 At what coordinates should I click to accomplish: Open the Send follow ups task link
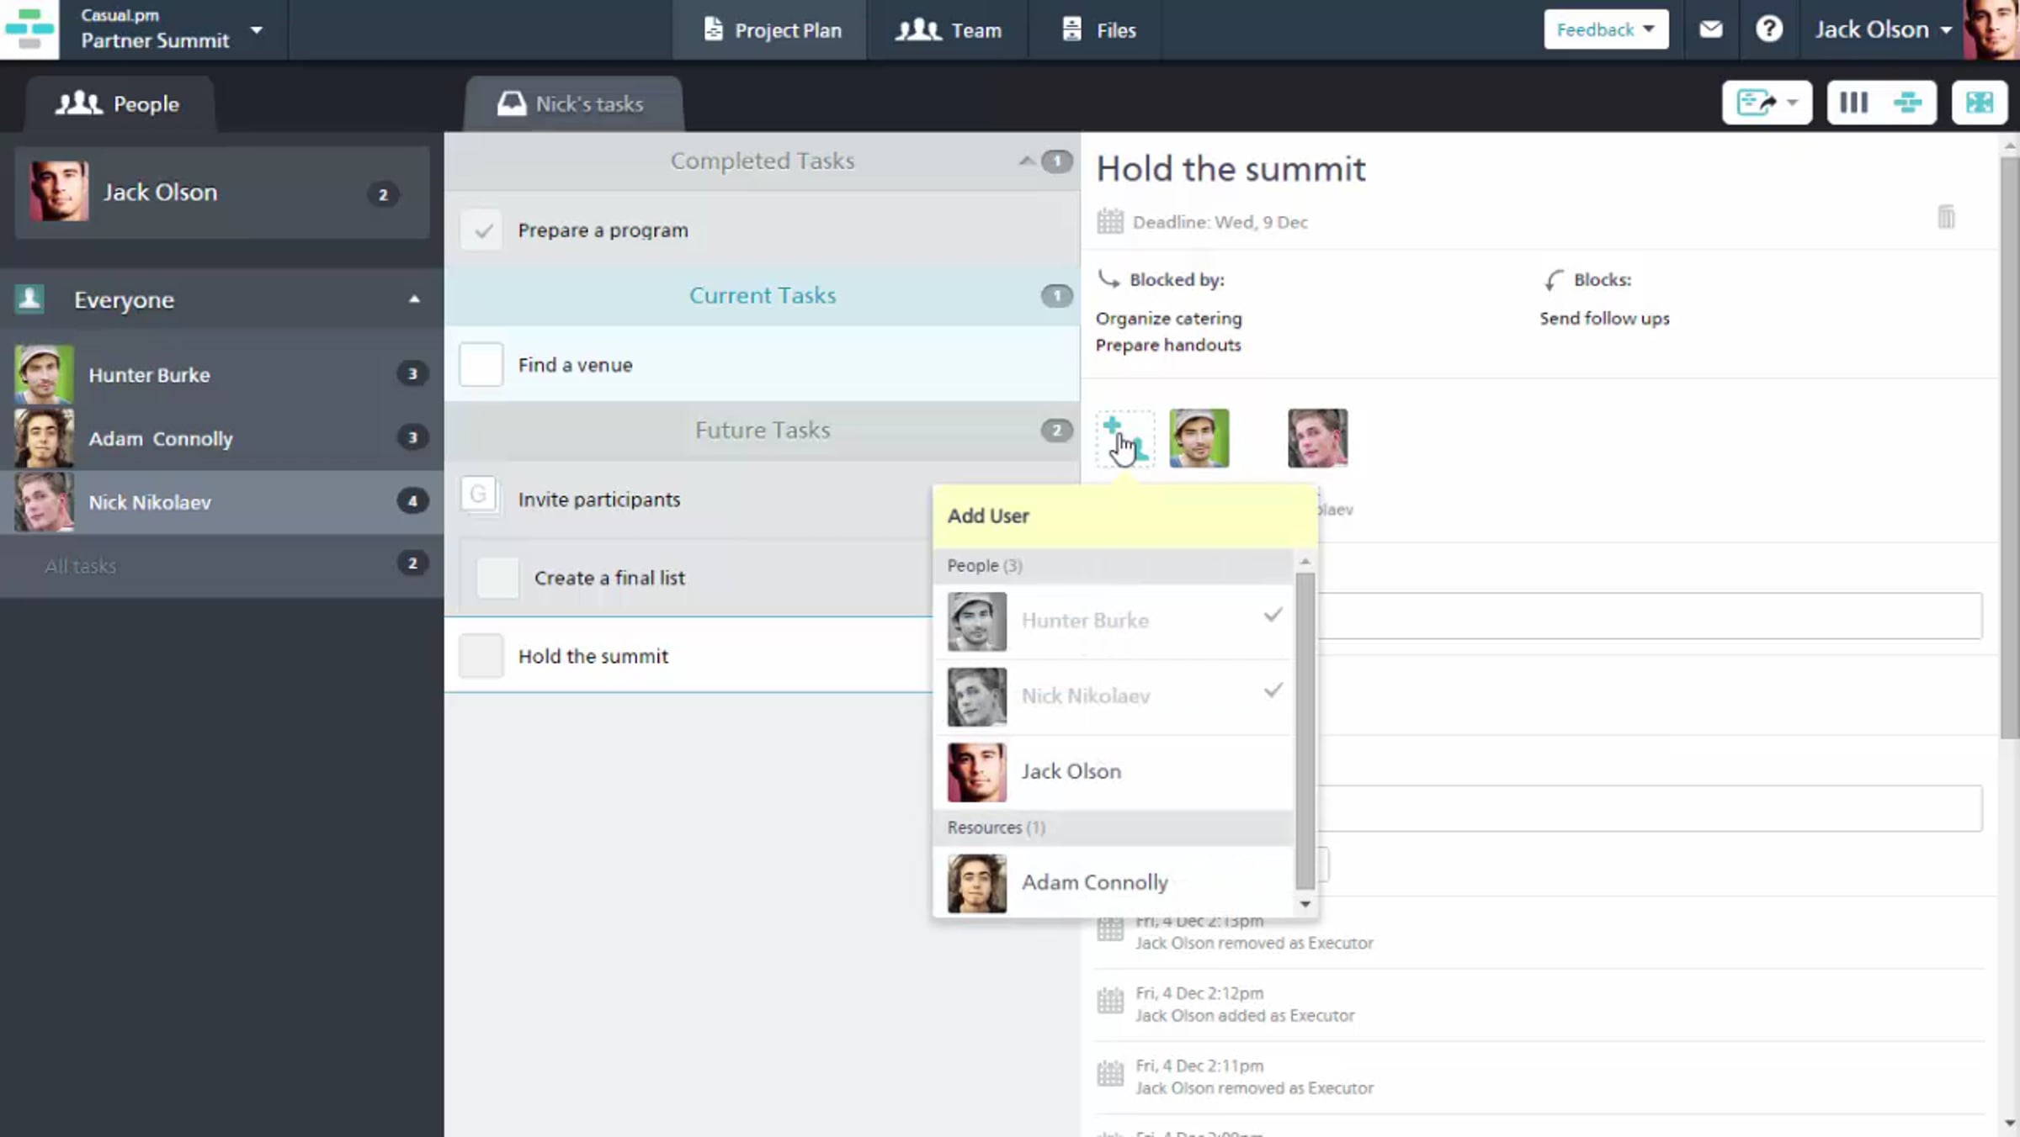1604,319
